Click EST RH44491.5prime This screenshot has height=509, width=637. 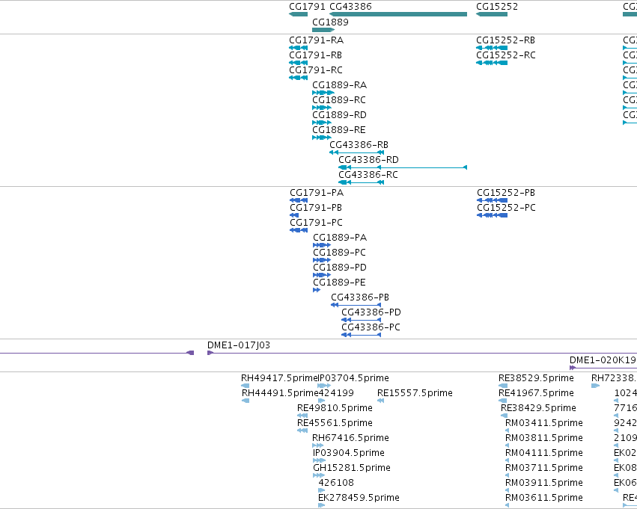[280, 393]
